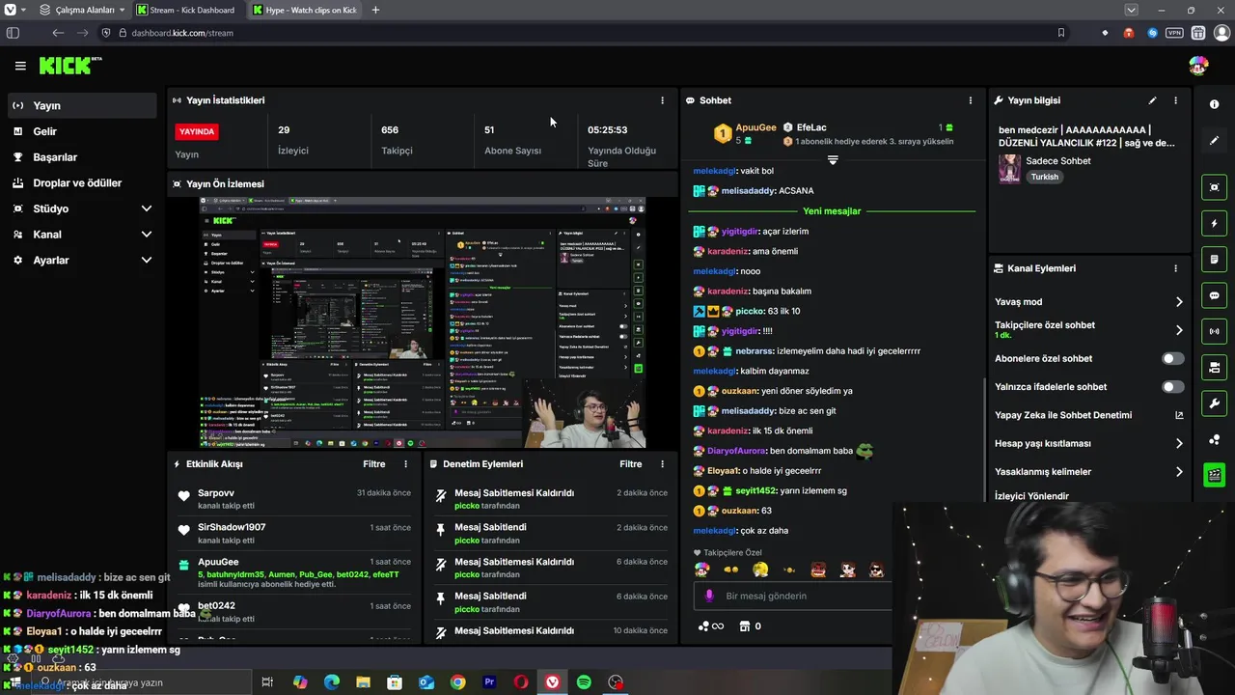
Task: Click the Sadece Sohbet category thumbnail
Action: click(x=1009, y=169)
